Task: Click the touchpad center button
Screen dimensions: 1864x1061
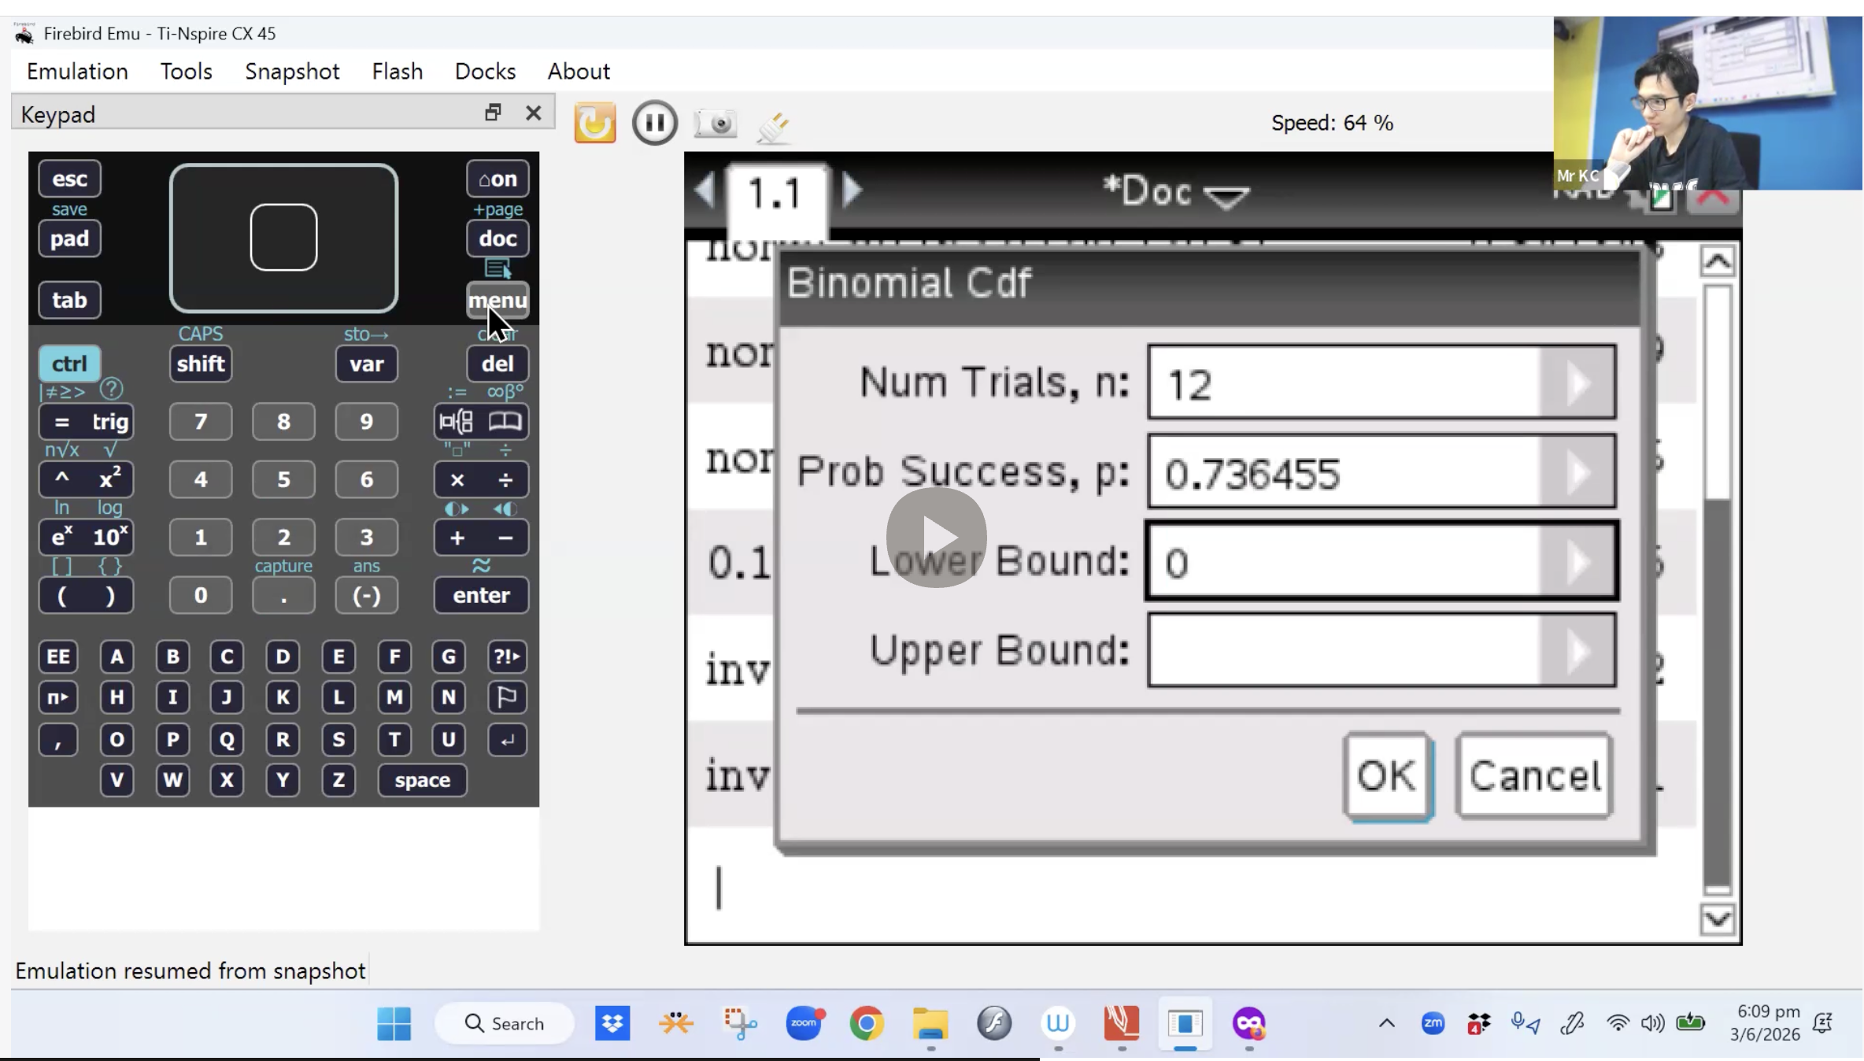Action: (x=283, y=237)
